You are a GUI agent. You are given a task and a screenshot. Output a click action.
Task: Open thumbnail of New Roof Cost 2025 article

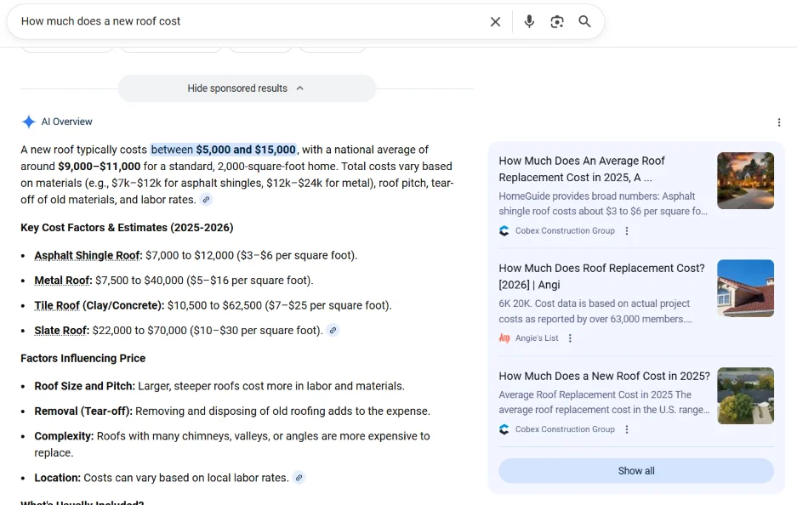pos(745,395)
